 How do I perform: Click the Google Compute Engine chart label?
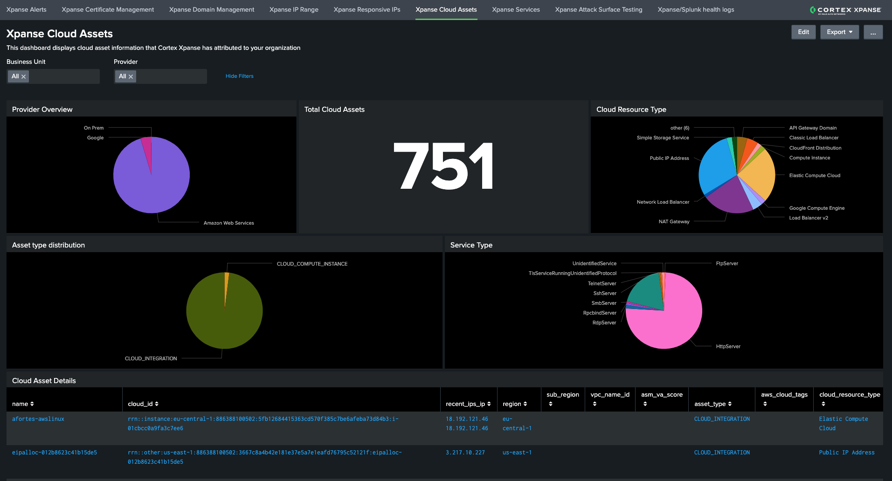point(816,208)
